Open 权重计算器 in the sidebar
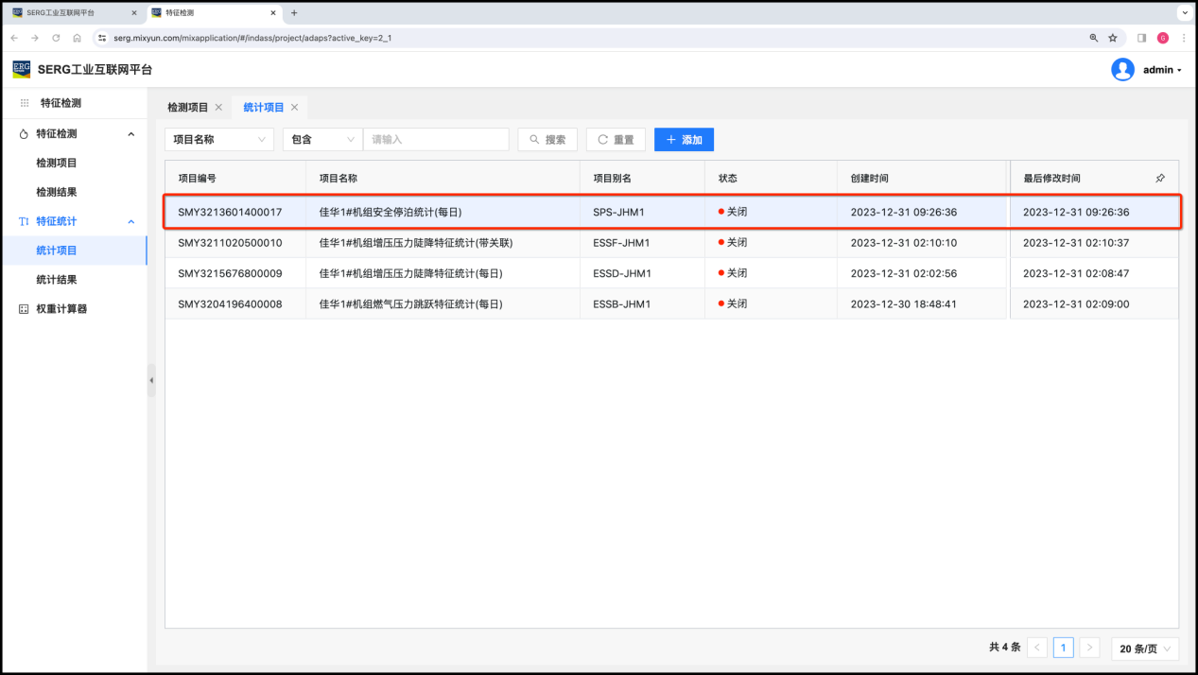Screen dimensions: 1198x675 pos(61,309)
